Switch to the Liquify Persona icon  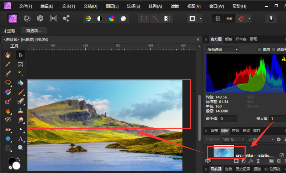[x=27, y=19]
